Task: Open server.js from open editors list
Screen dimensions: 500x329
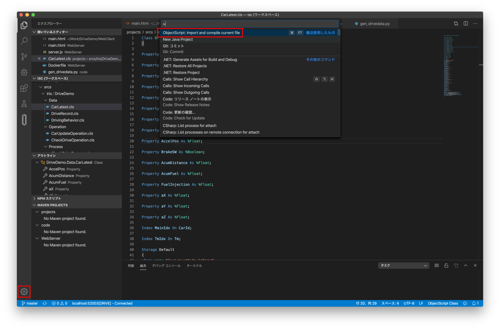Action: tap(77, 52)
